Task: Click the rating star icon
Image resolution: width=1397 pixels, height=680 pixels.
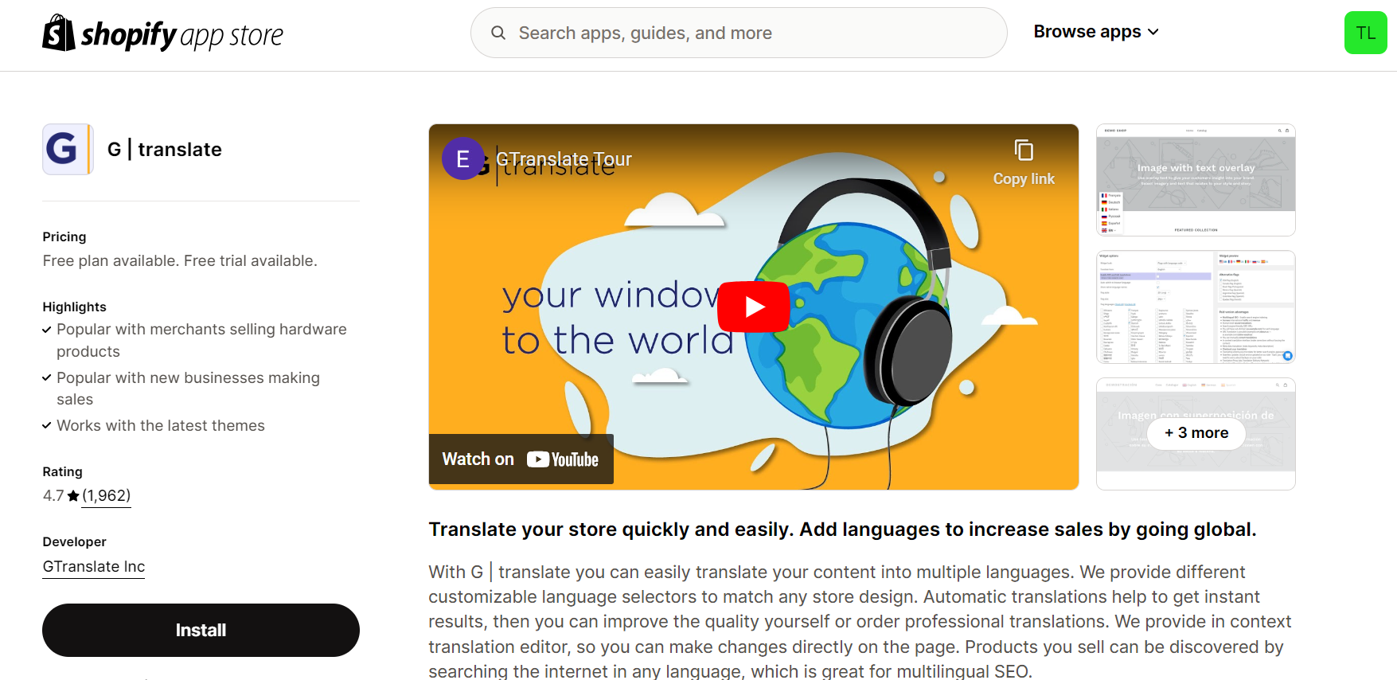Action: point(73,496)
